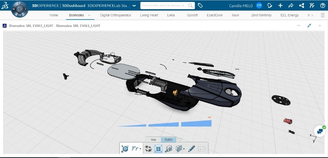
Task: Select the grey oval plate part
Action: [124, 72]
